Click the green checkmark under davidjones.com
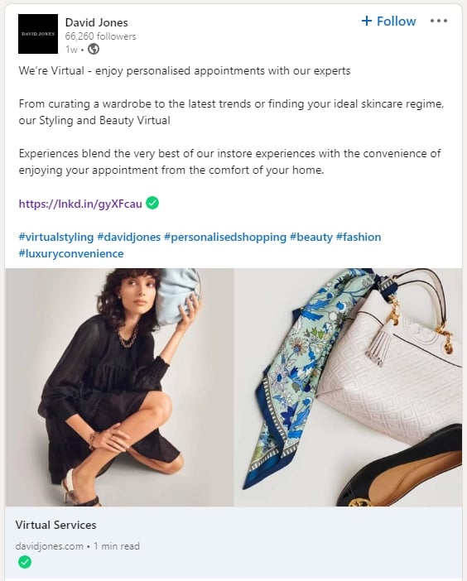 [25, 562]
